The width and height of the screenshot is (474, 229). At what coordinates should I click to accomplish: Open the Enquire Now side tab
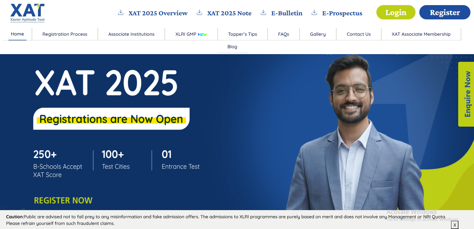466,94
